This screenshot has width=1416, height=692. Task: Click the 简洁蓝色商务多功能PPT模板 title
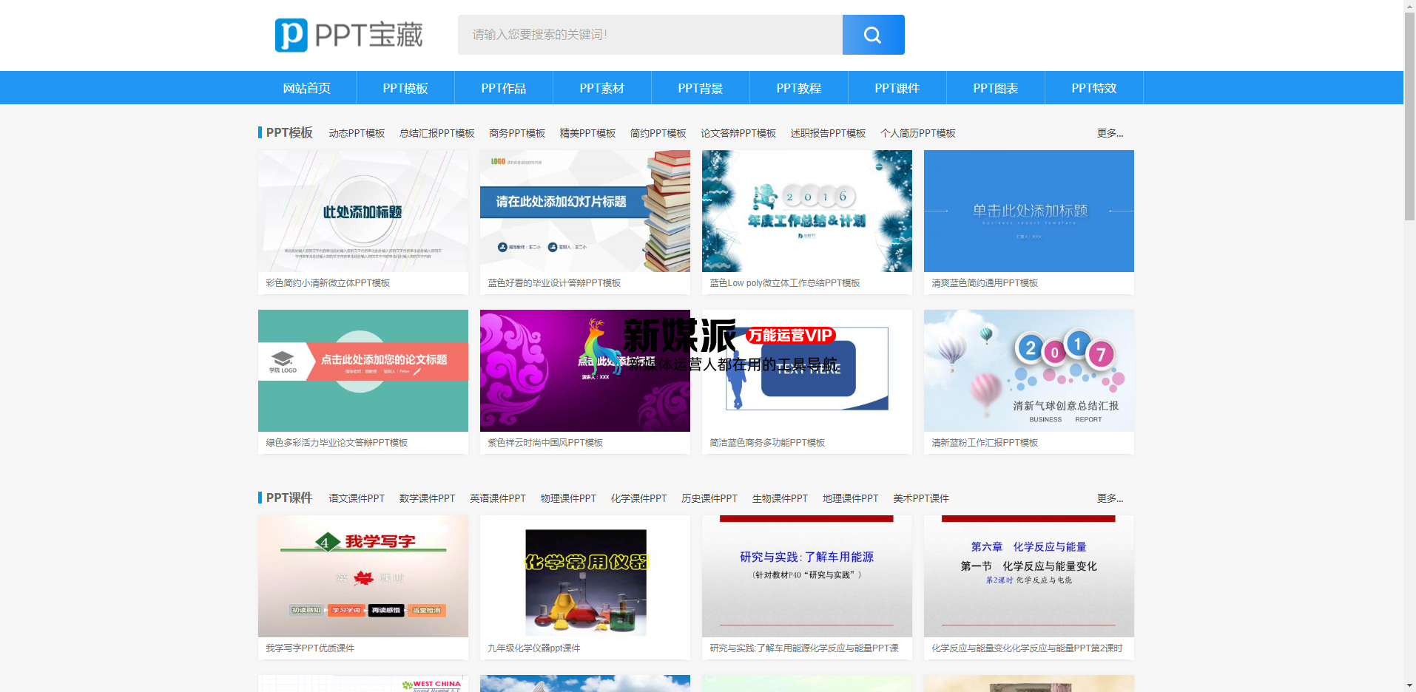coord(767,443)
